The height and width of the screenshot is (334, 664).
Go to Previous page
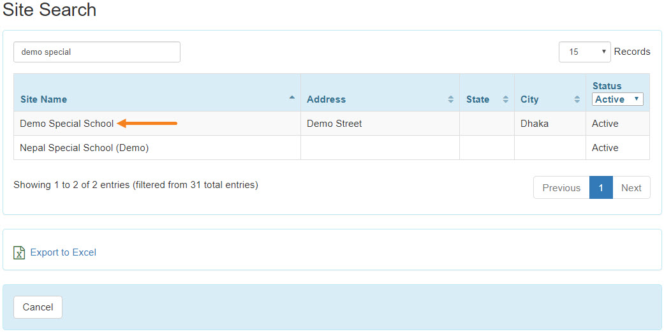(561, 187)
